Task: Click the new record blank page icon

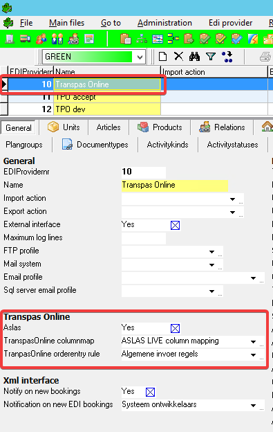Action: (162, 57)
